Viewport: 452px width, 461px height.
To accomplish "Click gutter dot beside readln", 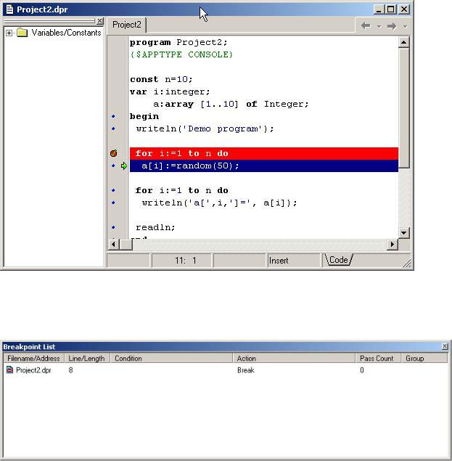I will pos(113,227).
